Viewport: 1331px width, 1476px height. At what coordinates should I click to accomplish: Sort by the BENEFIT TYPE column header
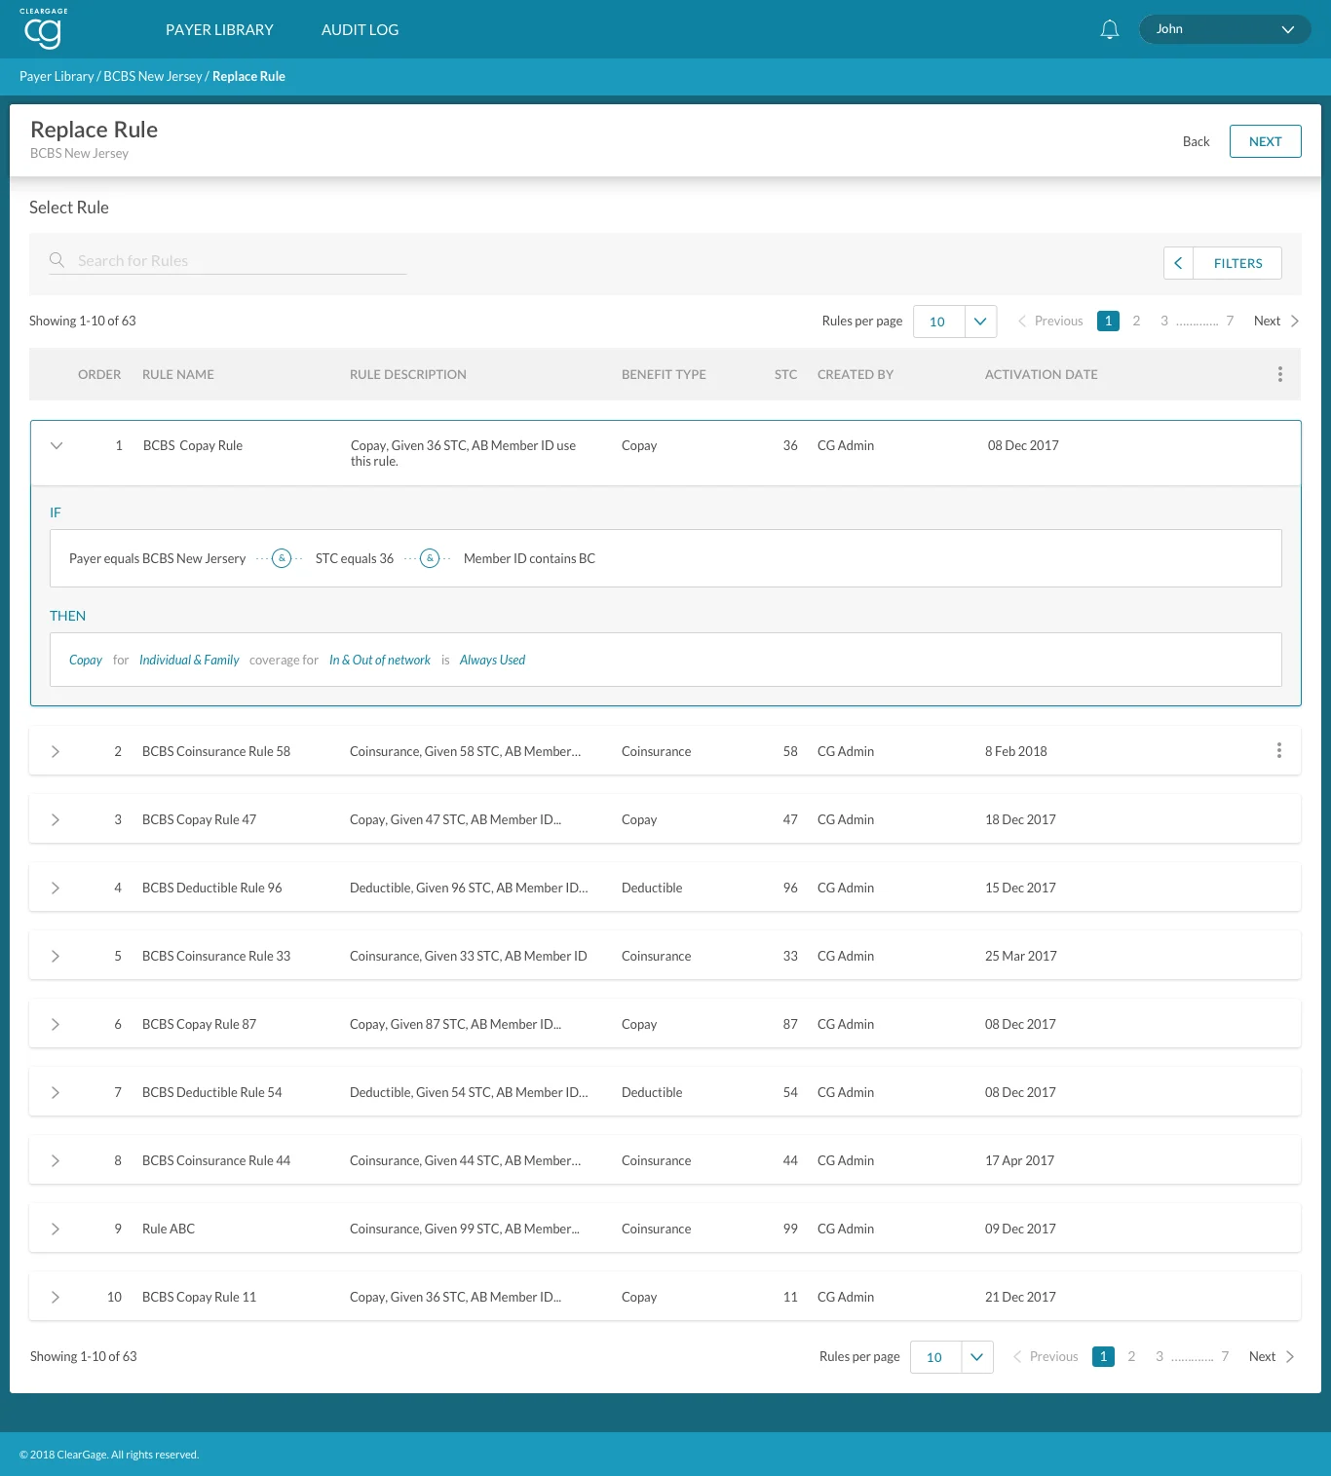point(664,374)
